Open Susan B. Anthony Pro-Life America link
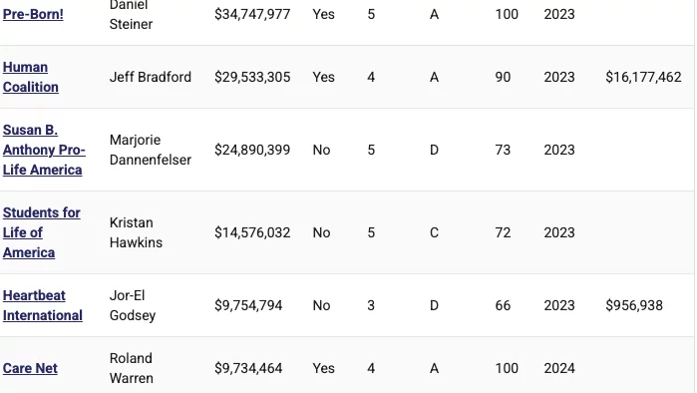697x393 pixels. pos(44,150)
